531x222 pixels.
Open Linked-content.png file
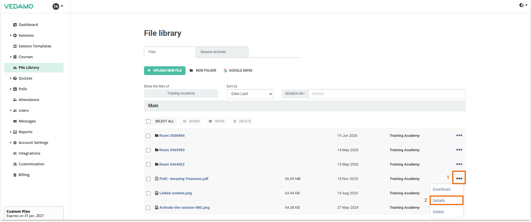point(176,193)
